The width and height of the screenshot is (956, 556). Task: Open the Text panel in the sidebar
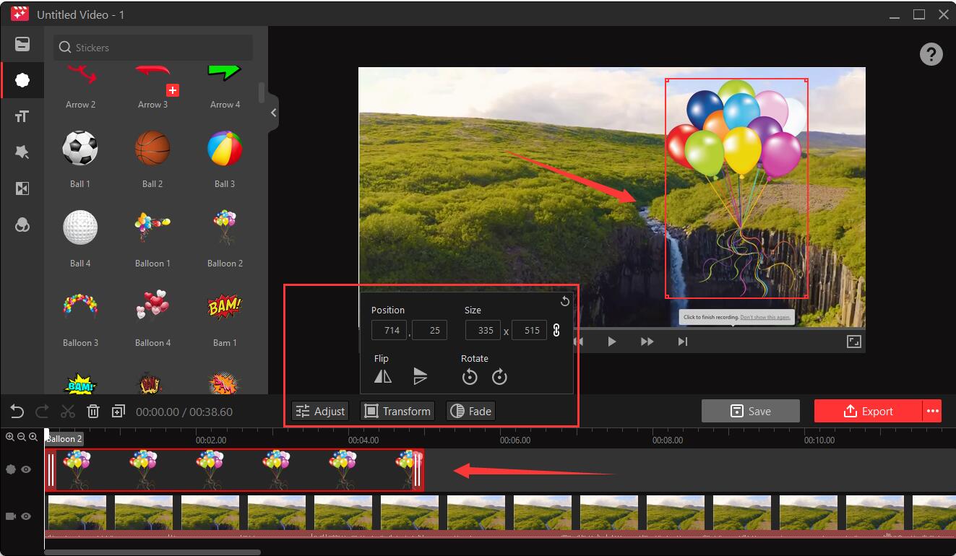click(22, 116)
